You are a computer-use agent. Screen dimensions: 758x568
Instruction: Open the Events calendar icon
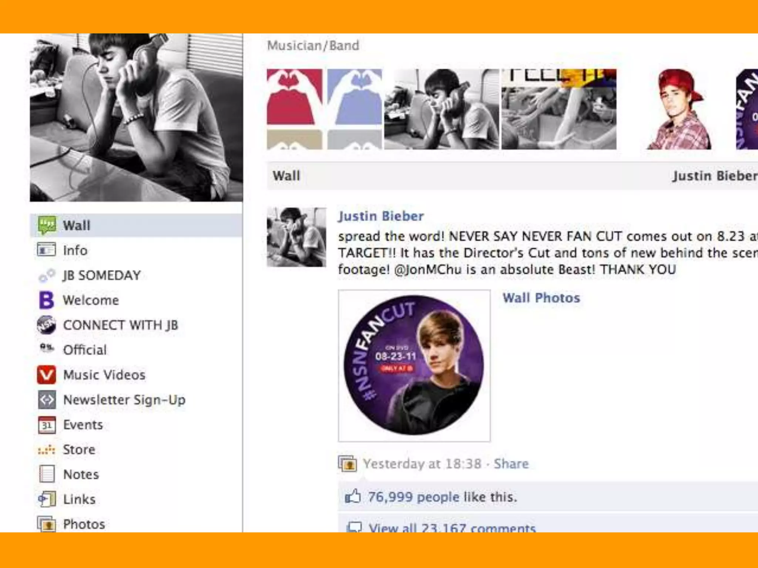[x=47, y=425]
